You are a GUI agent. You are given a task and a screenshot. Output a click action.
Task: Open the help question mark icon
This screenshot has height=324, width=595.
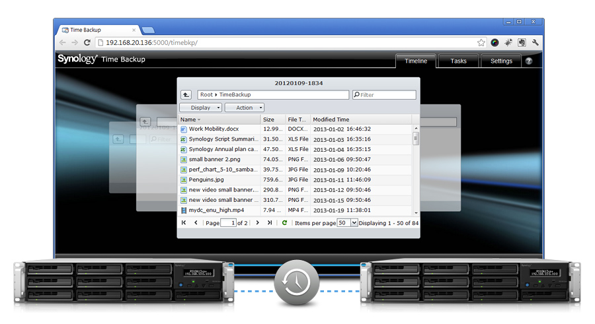528,61
